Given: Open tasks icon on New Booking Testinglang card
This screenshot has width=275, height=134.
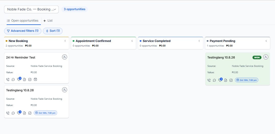Looking at the screenshot, I should [30, 113].
